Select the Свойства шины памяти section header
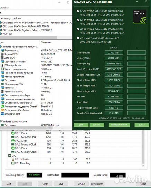The height and width of the screenshot is (188, 151). pos(14,122)
